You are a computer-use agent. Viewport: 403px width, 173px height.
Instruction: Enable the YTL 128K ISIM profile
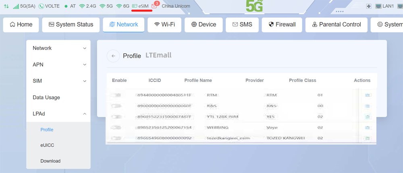coord(116,117)
